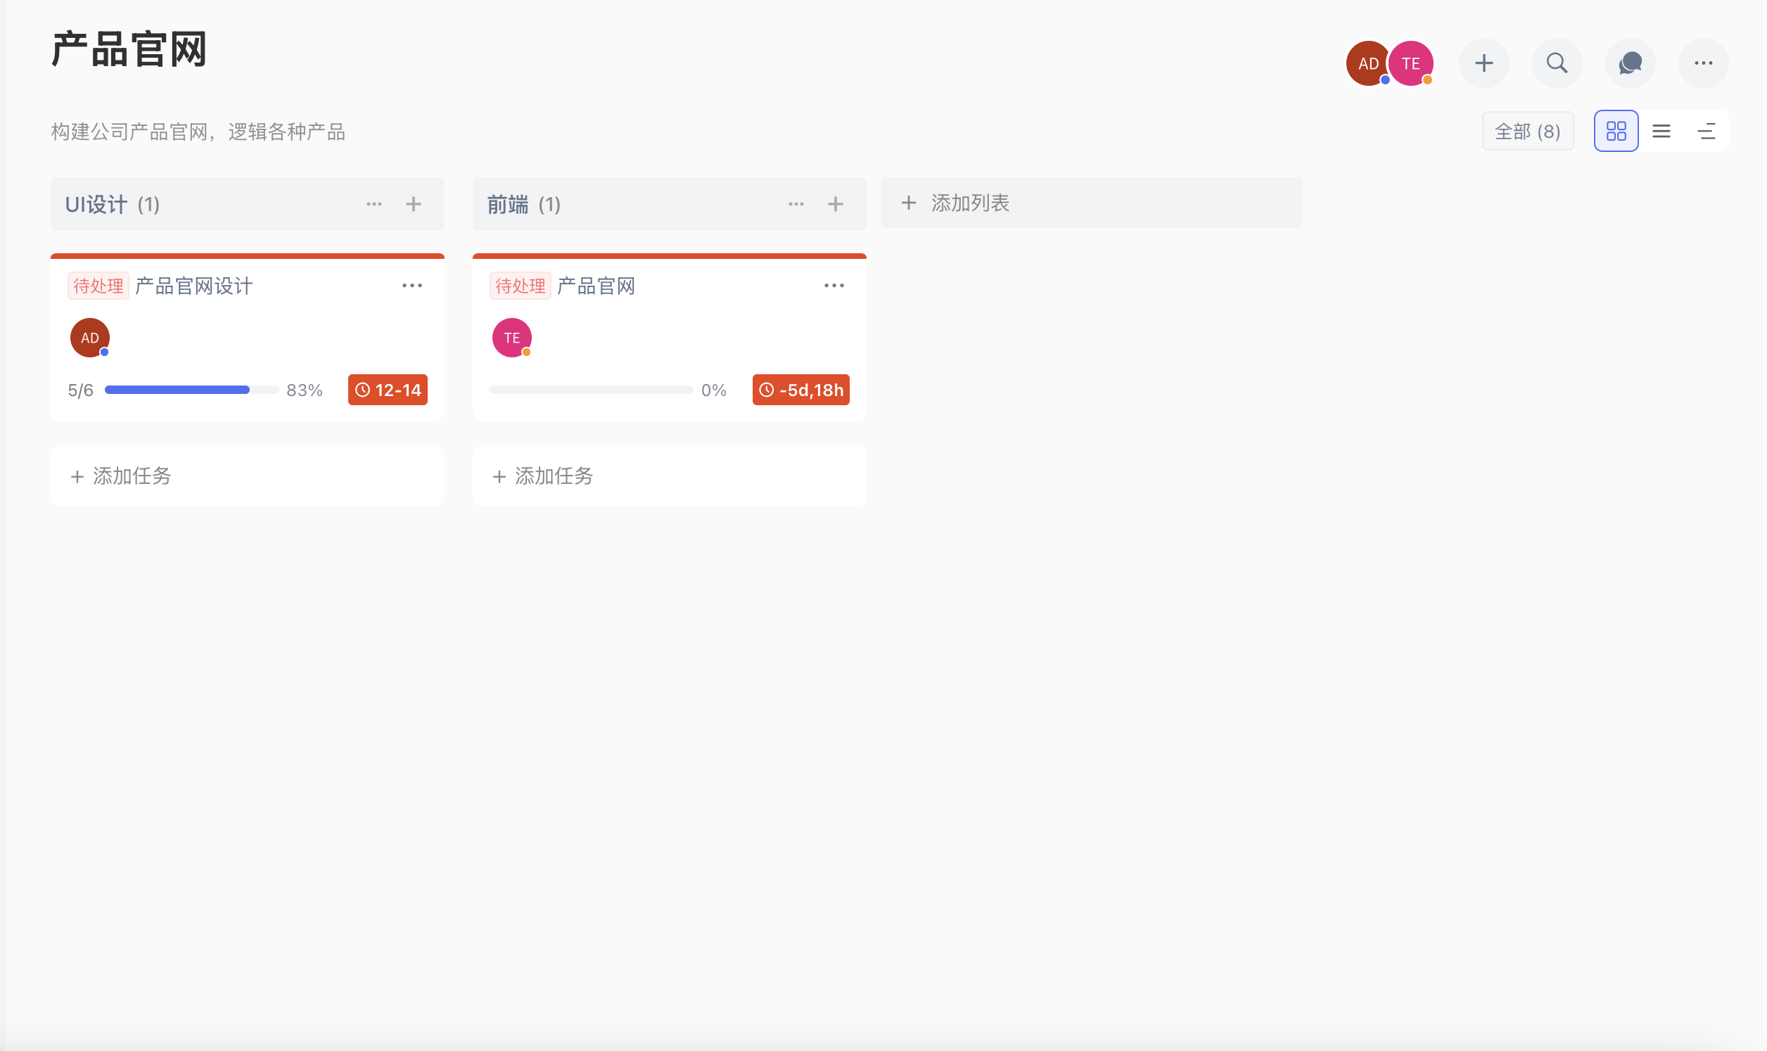Click 添加任务 under UI设计 column
1767x1051 pixels.
(x=248, y=476)
